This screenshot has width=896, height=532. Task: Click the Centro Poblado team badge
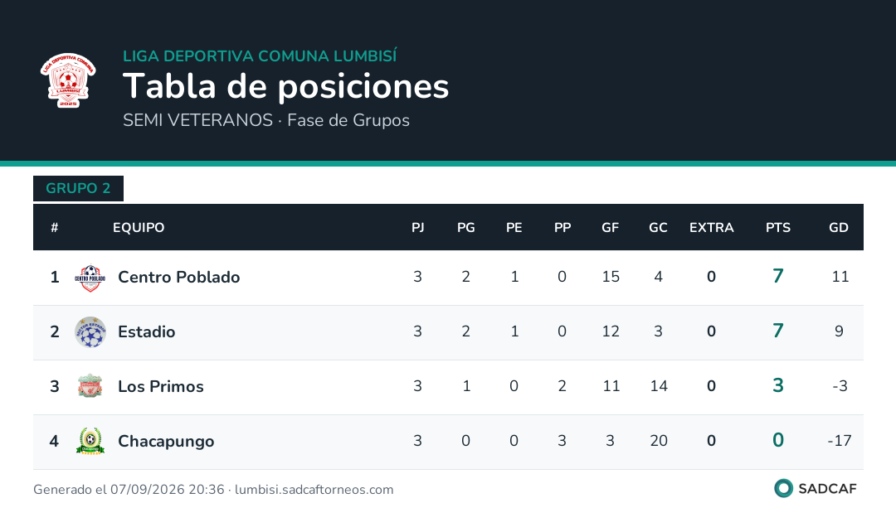pyautogui.click(x=90, y=278)
